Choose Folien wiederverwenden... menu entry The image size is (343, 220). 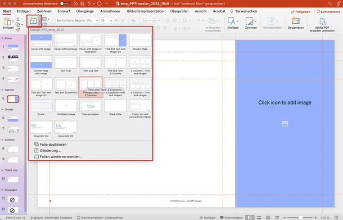pyautogui.click(x=58, y=157)
